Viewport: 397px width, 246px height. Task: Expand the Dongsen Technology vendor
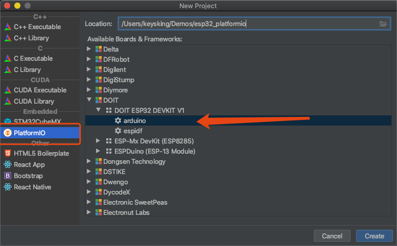pos(89,161)
